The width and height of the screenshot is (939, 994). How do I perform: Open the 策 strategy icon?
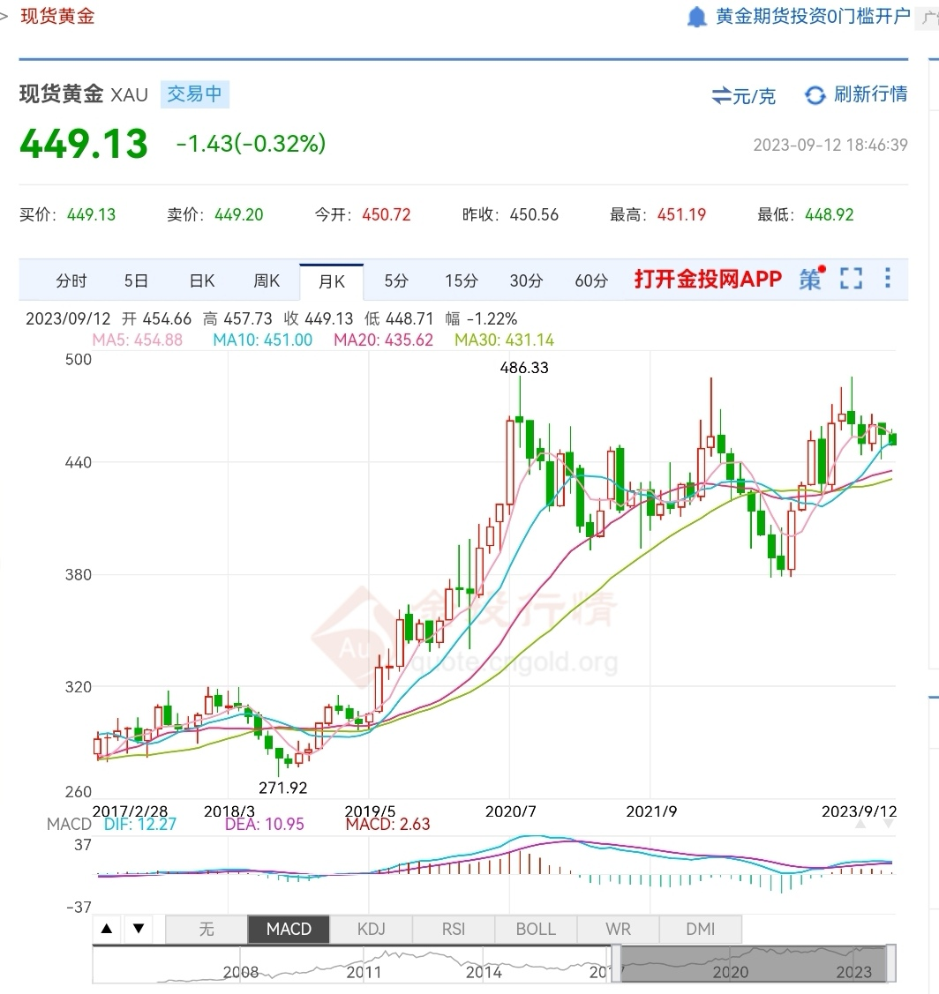tap(811, 279)
